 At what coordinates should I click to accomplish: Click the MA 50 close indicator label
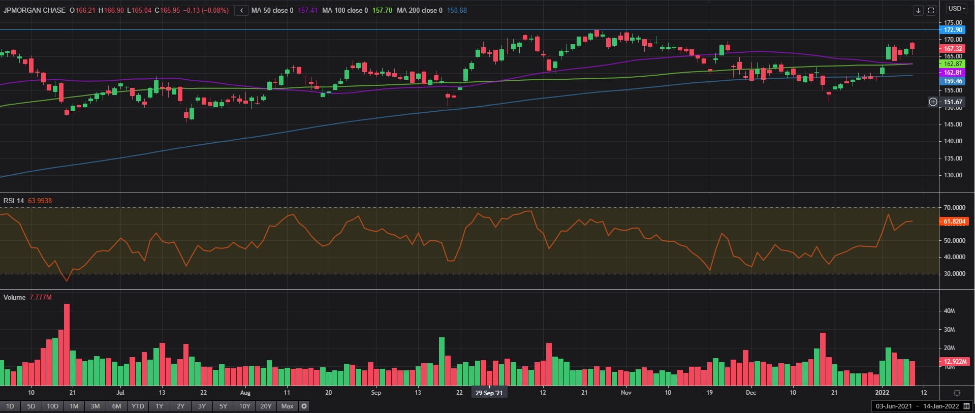pos(272,10)
